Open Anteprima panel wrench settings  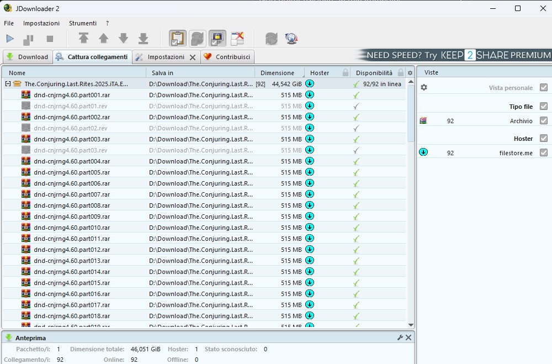coord(400,337)
